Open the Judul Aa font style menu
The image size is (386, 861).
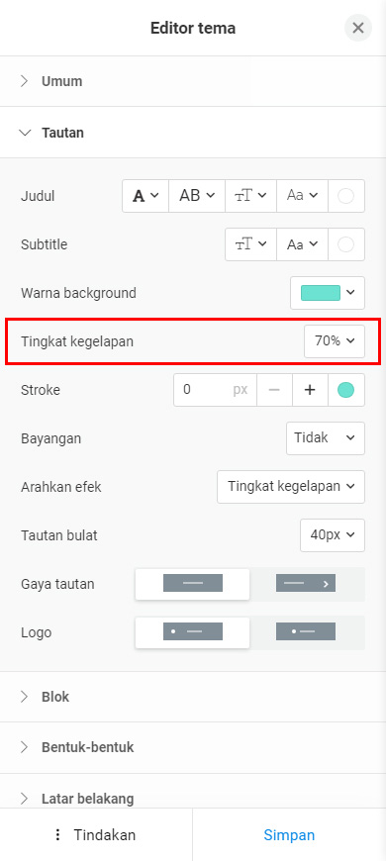[x=303, y=196]
